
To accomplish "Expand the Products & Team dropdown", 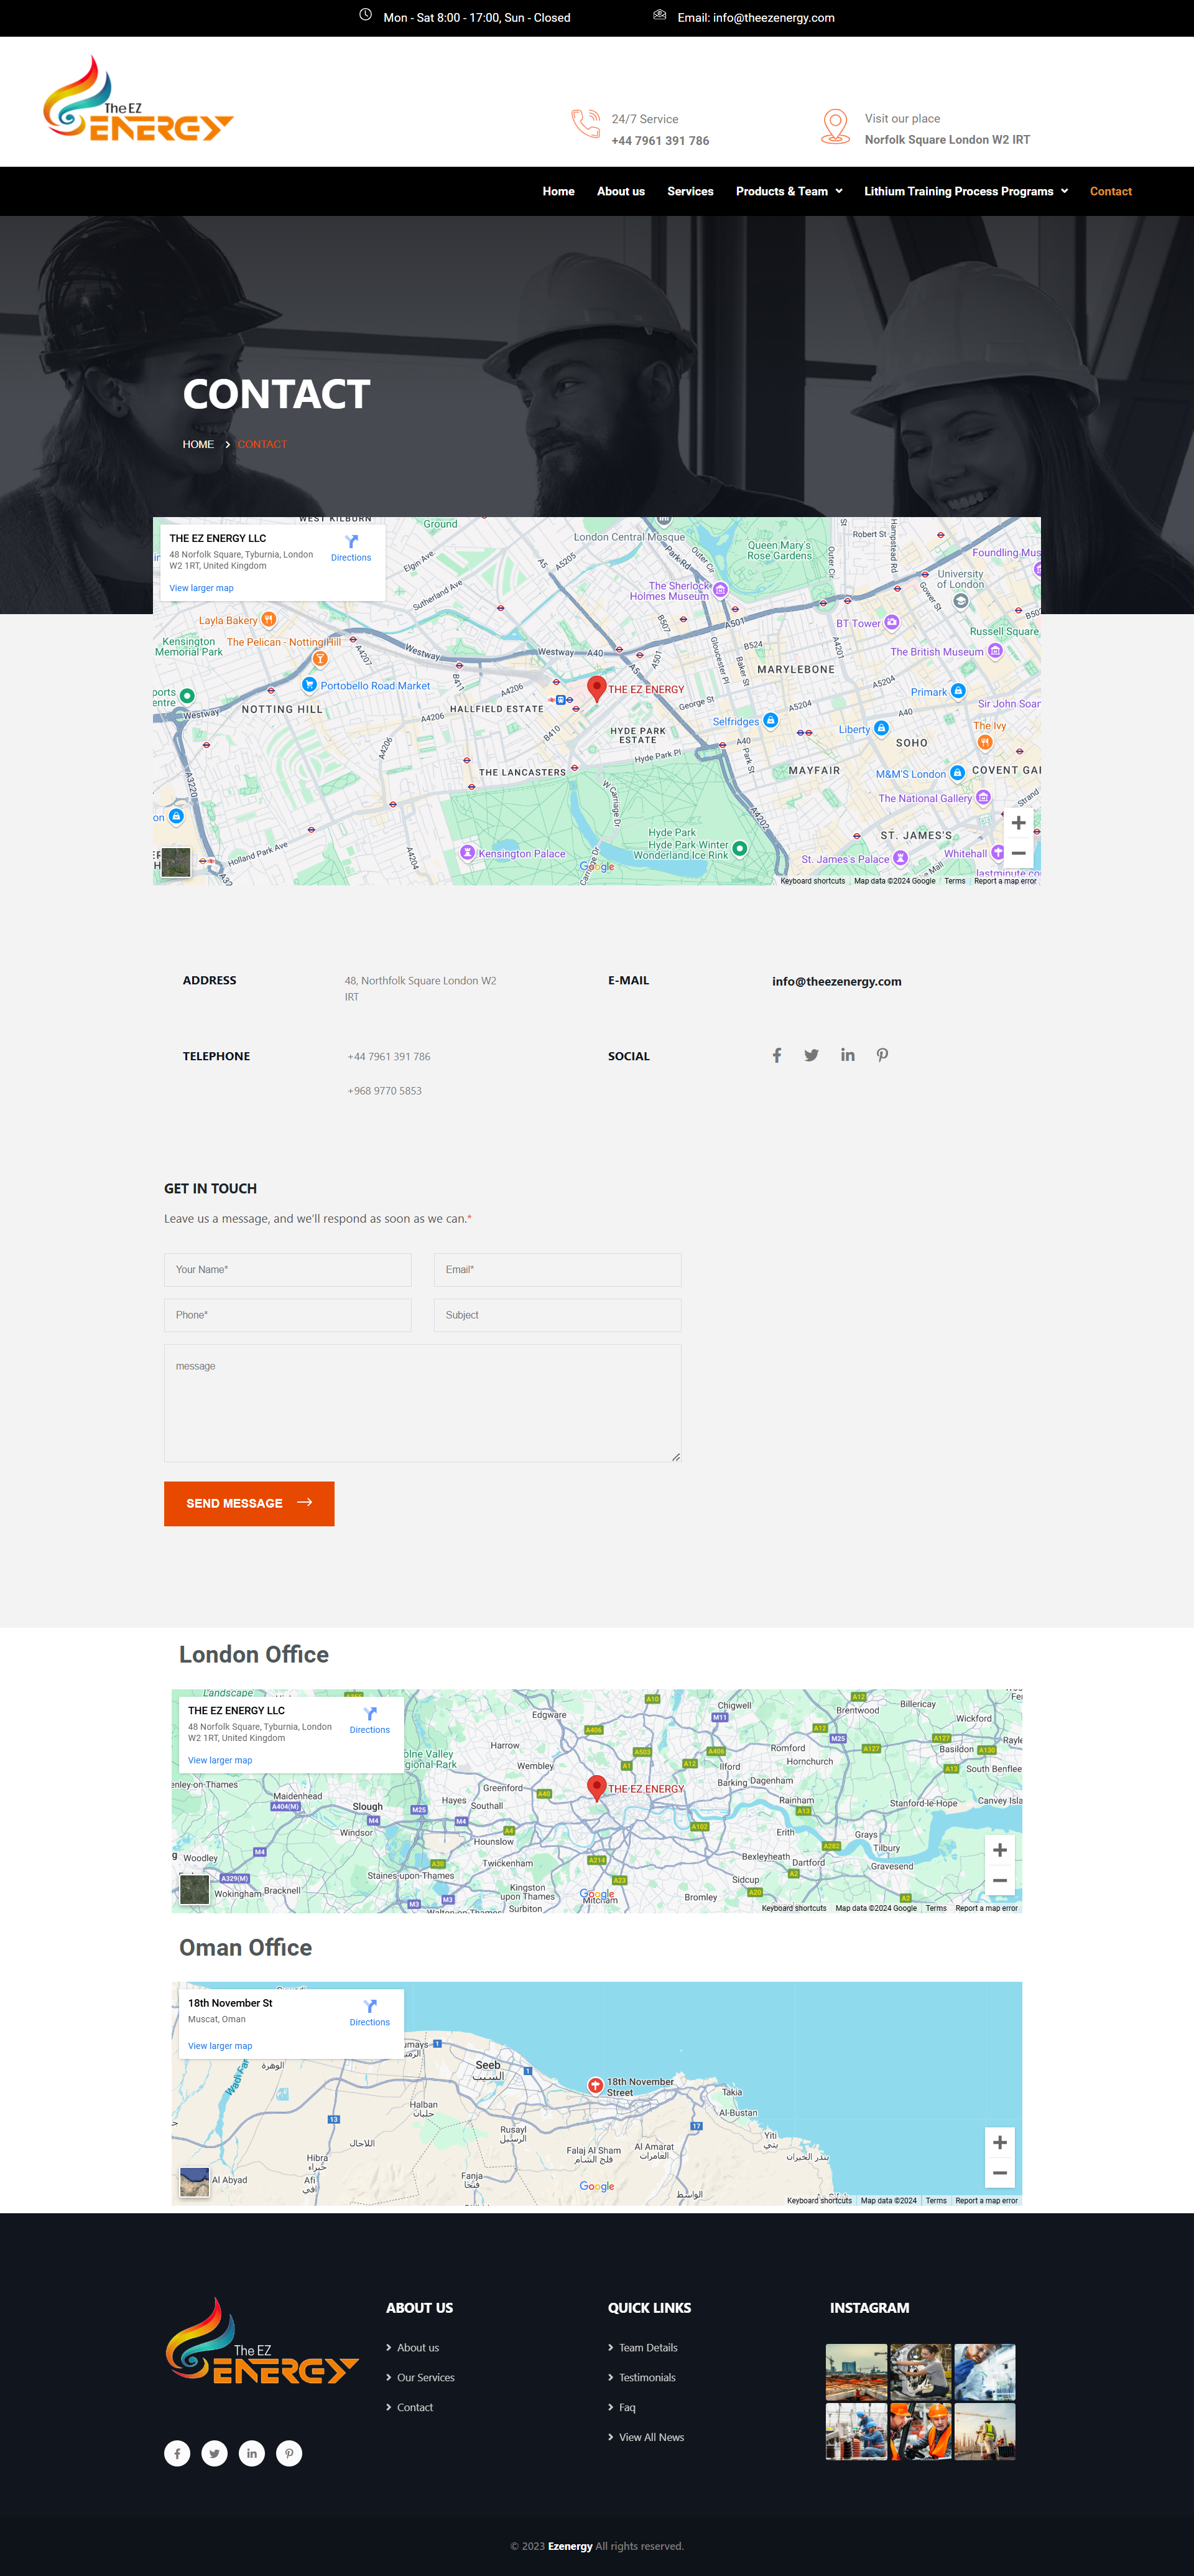I will click(789, 191).
